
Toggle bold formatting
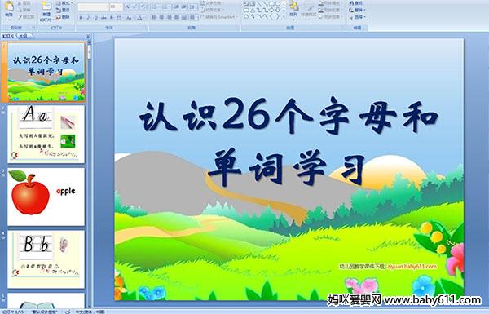click(81, 18)
